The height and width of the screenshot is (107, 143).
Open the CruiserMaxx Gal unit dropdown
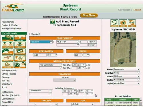(72, 91)
